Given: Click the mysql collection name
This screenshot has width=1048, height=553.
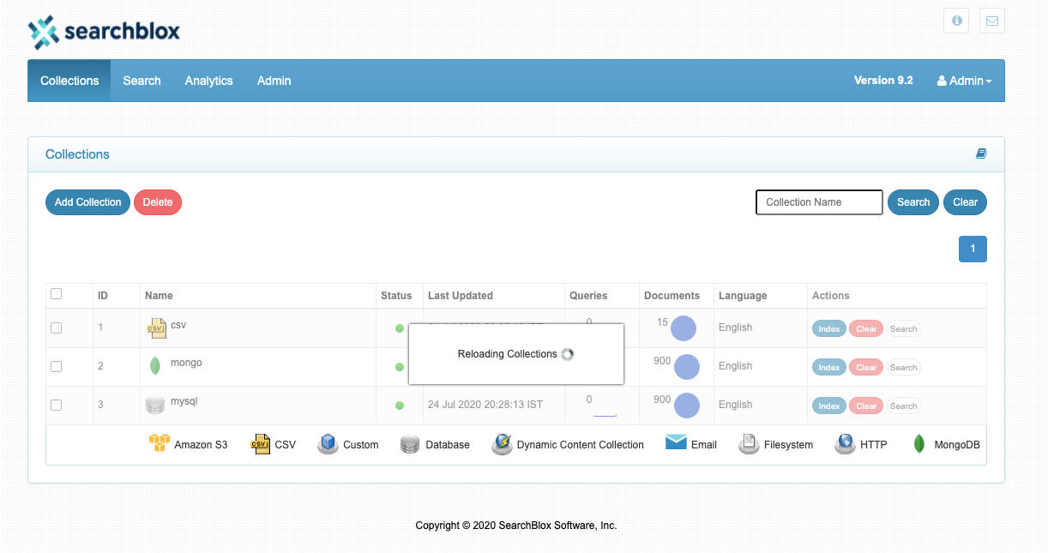Looking at the screenshot, I should (184, 401).
